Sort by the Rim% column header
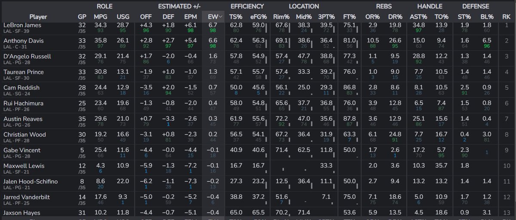The height and width of the screenshot is (220, 516). tap(281, 17)
